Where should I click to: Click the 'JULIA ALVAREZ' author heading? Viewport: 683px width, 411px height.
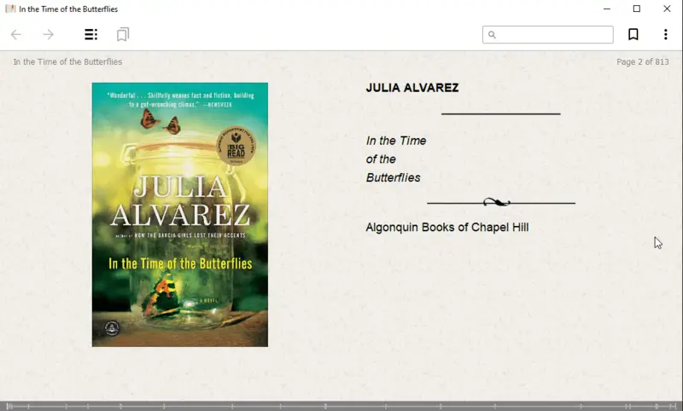(412, 88)
